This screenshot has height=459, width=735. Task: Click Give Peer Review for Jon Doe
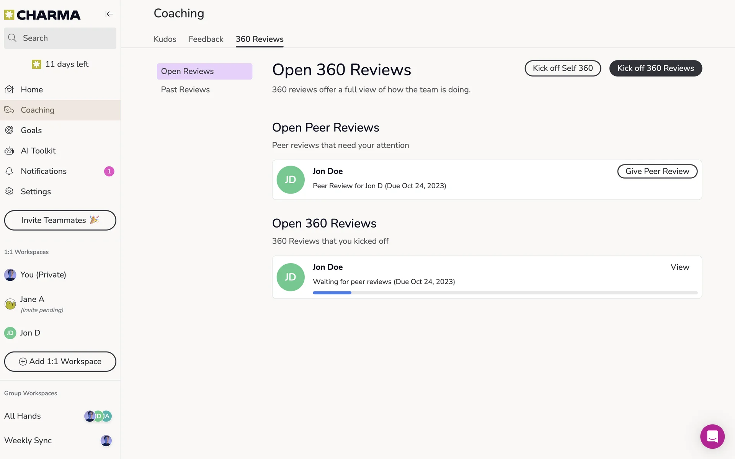coord(657,171)
